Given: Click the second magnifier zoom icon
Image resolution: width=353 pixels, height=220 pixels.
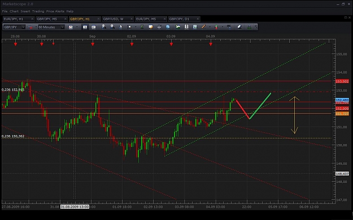Looking at the screenshot, I should click(x=112, y=27).
